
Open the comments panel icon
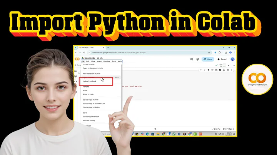point(191,59)
